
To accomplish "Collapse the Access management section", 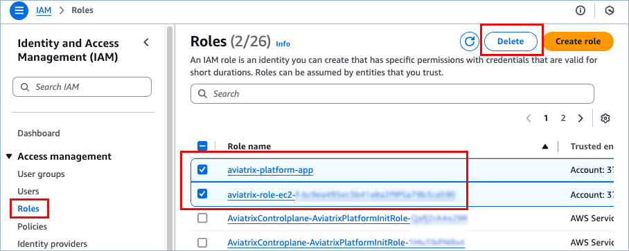I will coord(10,156).
